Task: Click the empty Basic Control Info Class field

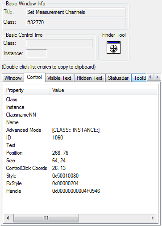Action: coord(59,43)
